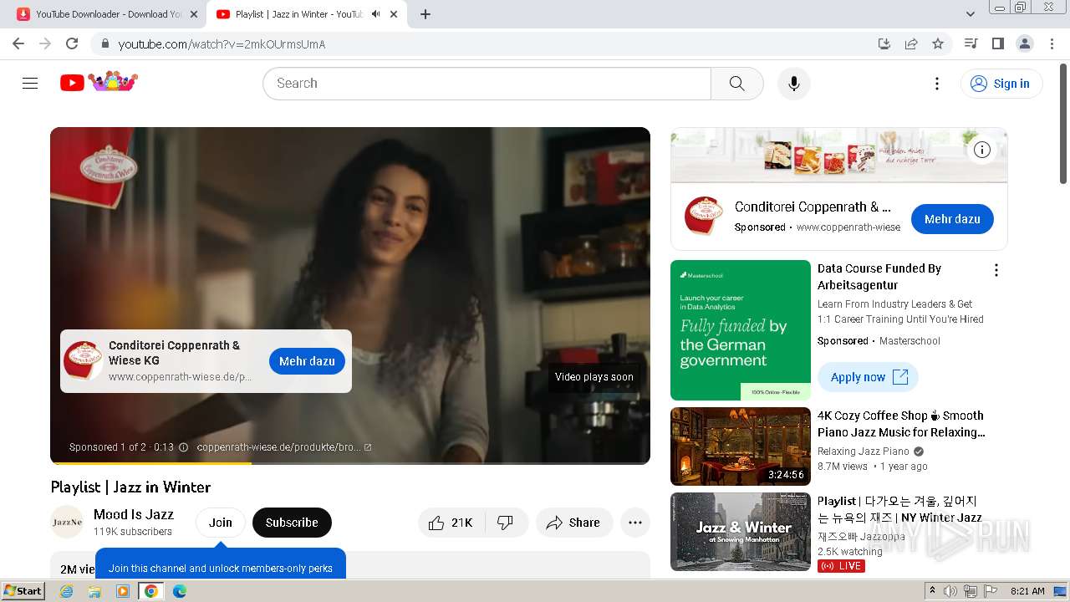Open the Conditorei Coppenrath sidebar ad title
The height and width of the screenshot is (602, 1070).
click(813, 207)
